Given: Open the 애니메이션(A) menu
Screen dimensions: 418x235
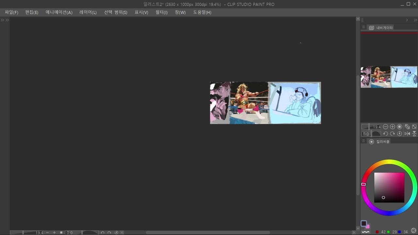Looking at the screenshot, I should [x=59, y=12].
